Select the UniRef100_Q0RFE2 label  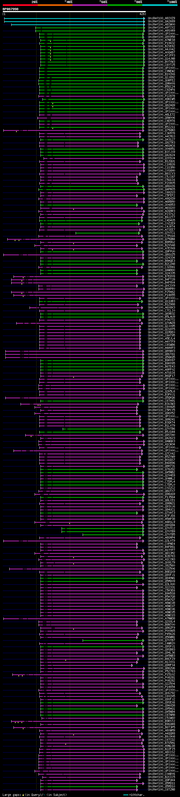[x=161, y=81]
